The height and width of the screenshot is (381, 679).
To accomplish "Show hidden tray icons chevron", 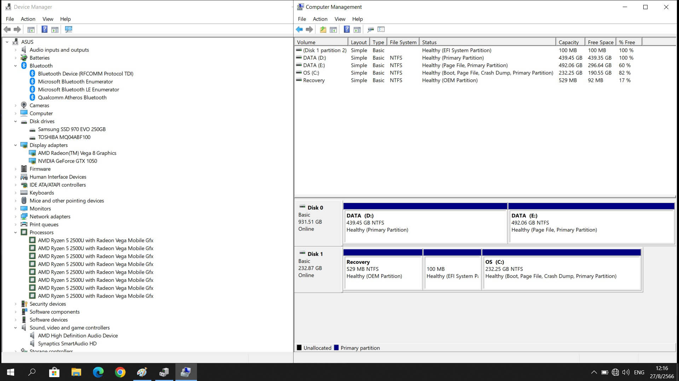I will click(594, 372).
